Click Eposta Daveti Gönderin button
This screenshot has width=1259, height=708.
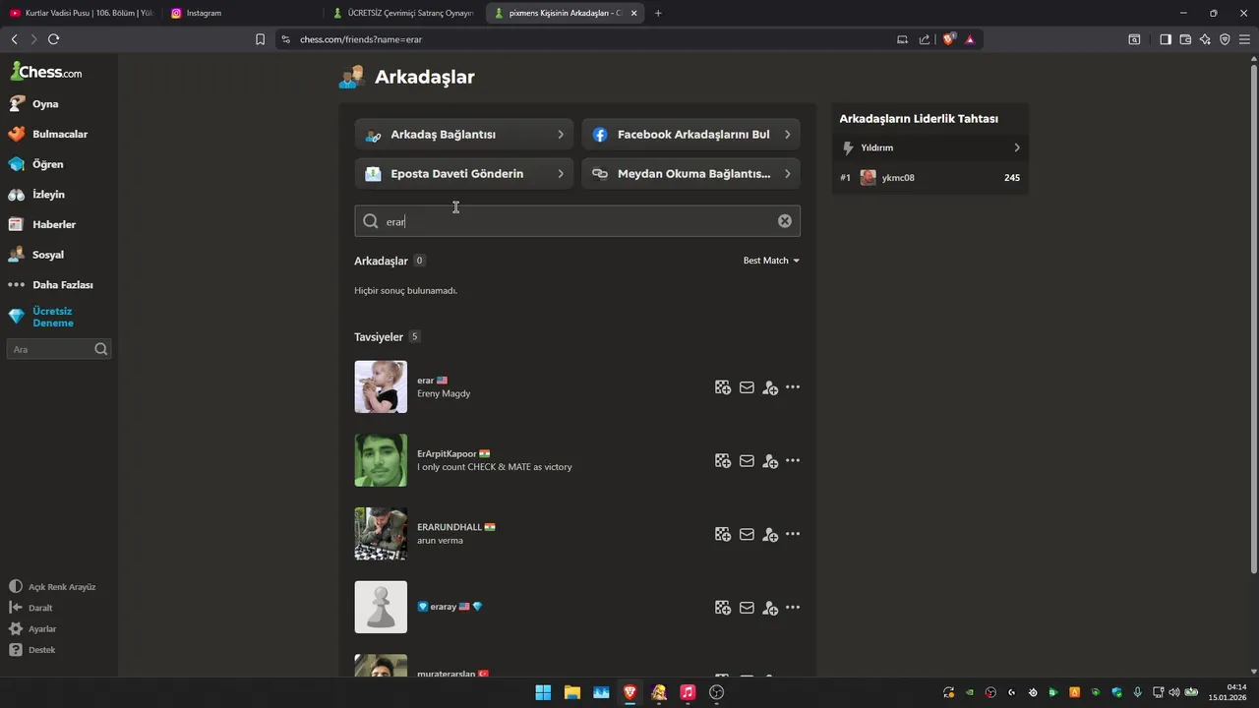[x=464, y=174]
